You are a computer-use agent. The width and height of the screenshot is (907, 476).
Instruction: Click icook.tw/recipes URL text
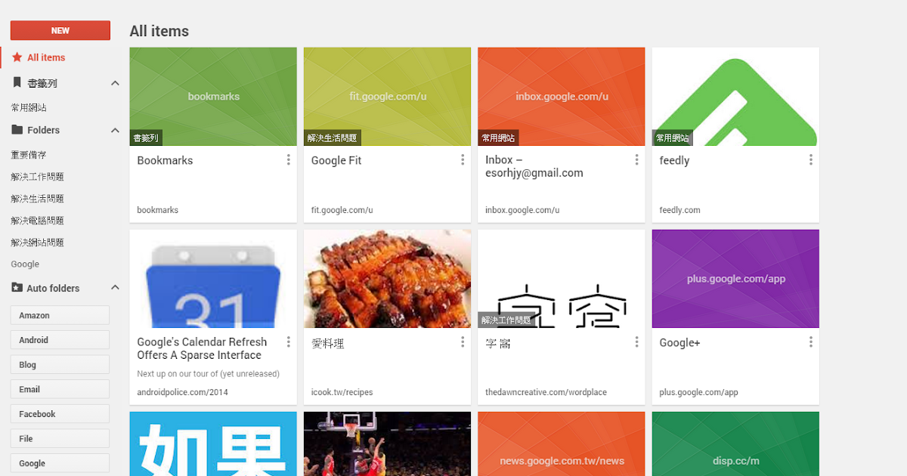[342, 392]
